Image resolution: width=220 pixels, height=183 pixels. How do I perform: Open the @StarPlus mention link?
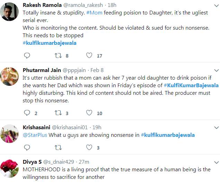pos(35,135)
